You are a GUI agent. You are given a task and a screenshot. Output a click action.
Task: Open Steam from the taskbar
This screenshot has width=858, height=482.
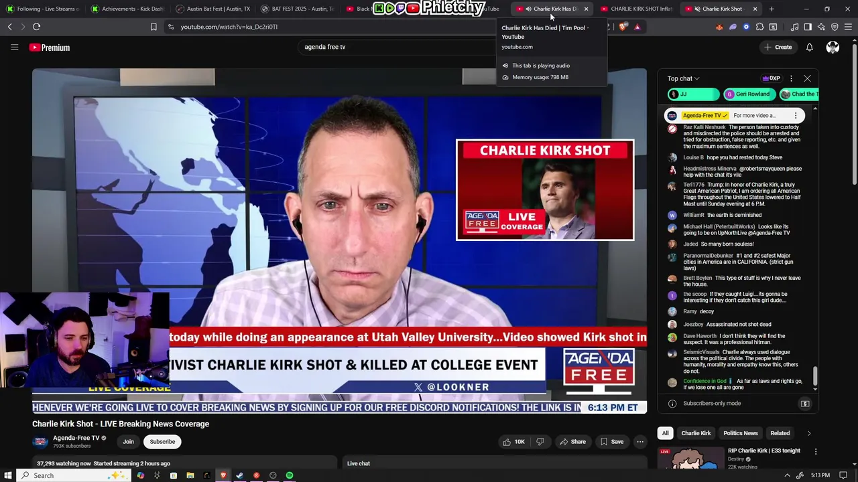[240, 475]
